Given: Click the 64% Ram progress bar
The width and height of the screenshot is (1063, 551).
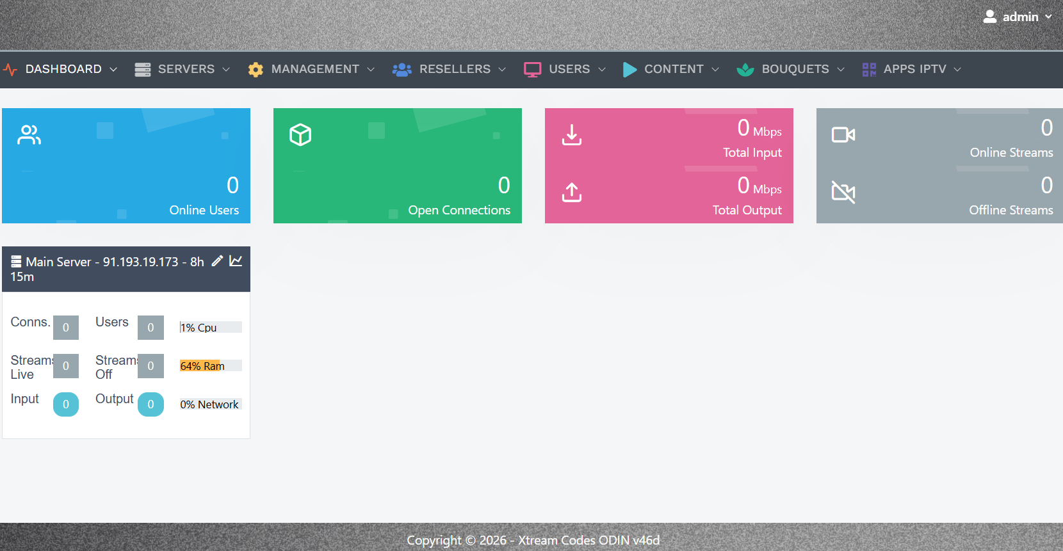Looking at the screenshot, I should (x=211, y=366).
